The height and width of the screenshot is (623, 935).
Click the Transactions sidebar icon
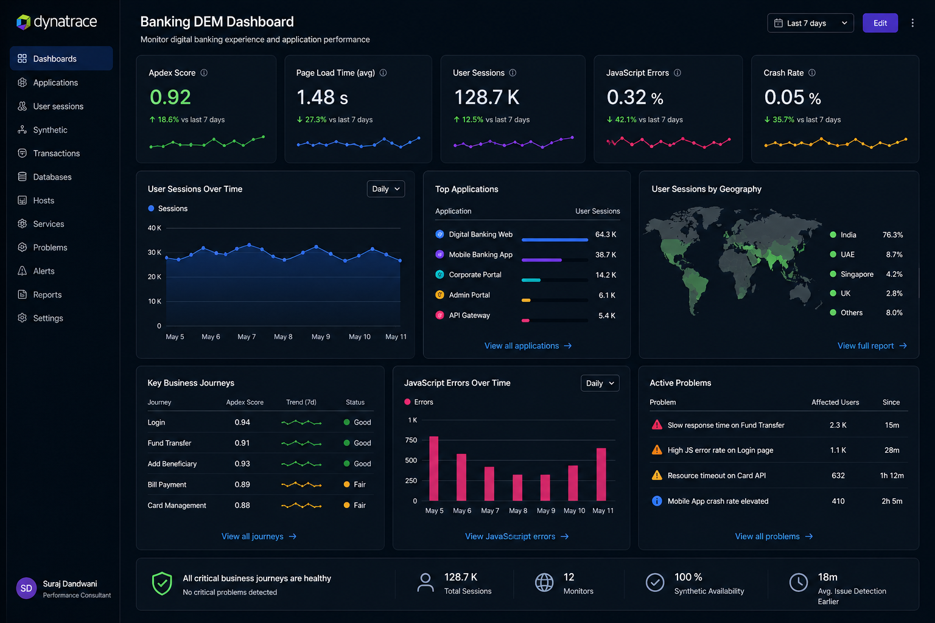[23, 153]
